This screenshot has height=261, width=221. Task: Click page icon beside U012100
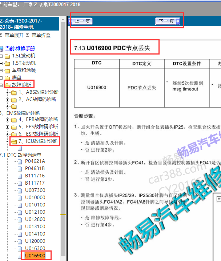click(20, 212)
